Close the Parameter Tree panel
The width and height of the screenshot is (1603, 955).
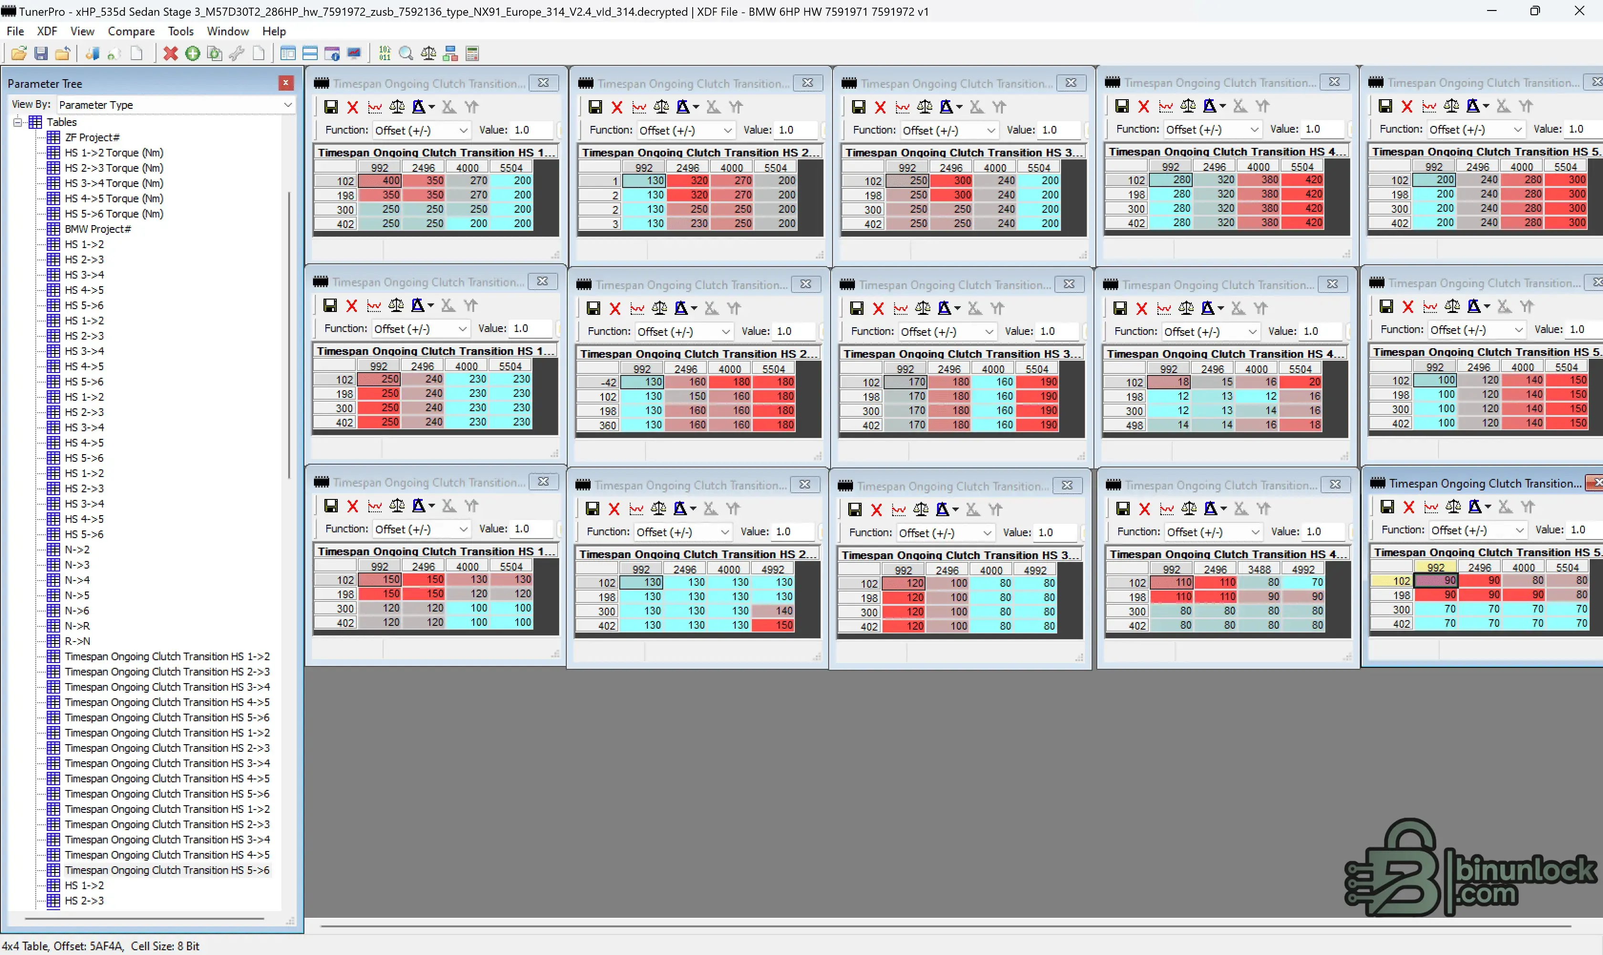286,83
